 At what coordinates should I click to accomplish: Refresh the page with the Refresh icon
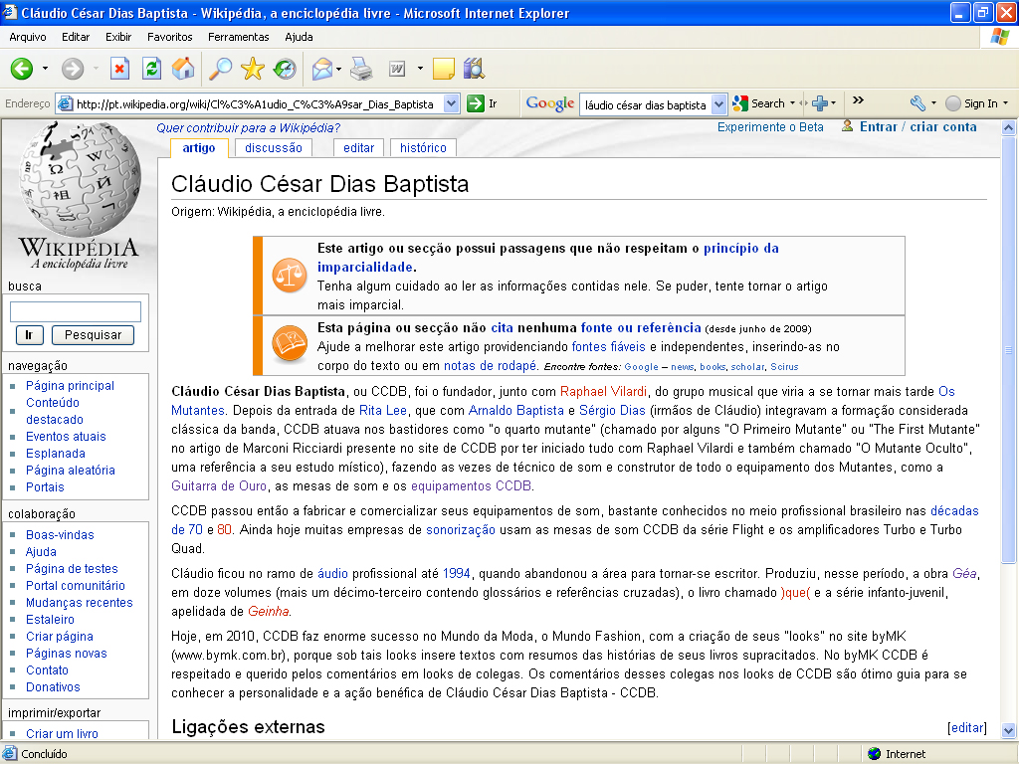tap(151, 69)
